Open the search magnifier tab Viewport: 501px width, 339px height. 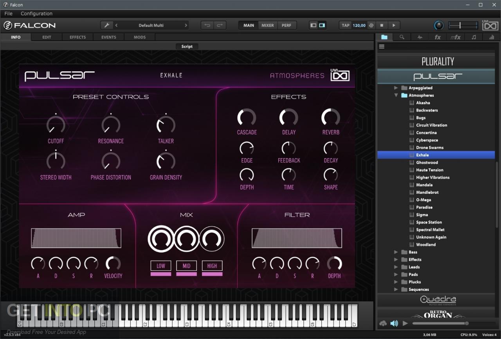[x=402, y=37]
